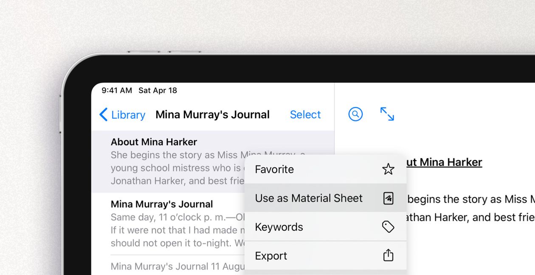The image size is (535, 275).
Task: Click the share icon beside Export
Action: click(x=388, y=255)
